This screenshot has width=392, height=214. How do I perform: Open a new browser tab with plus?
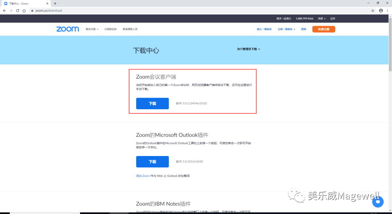pyautogui.click(x=55, y=3)
